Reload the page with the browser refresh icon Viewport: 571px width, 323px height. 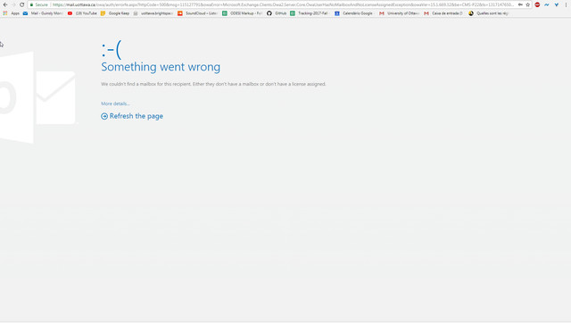(21, 4)
